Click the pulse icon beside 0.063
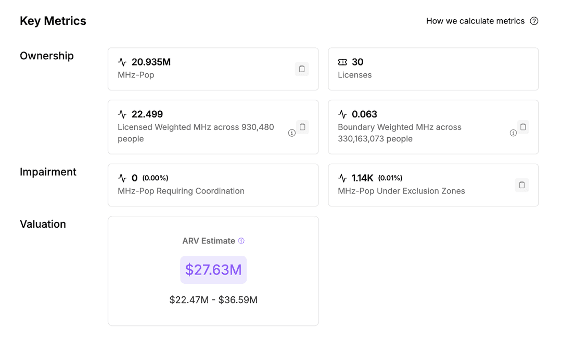This screenshot has width=562, height=340. (342, 114)
